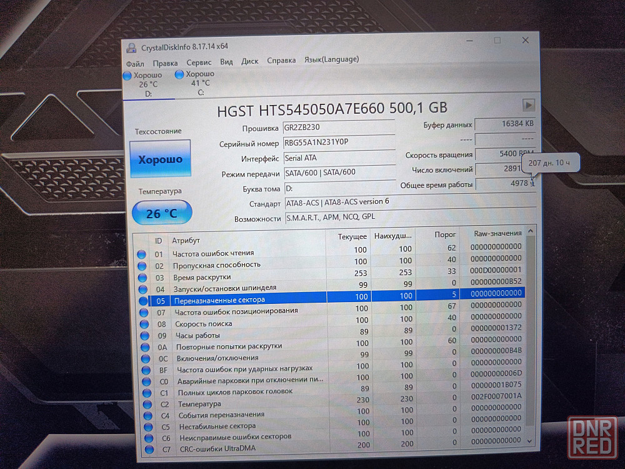Click the 26 °C temperature button
The image size is (625, 469).
tap(162, 213)
